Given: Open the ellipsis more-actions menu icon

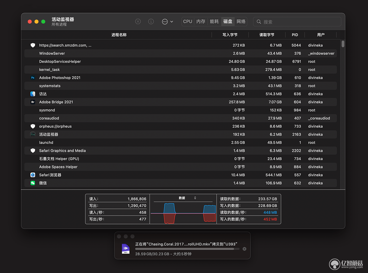Looking at the screenshot, I should (x=165, y=22).
